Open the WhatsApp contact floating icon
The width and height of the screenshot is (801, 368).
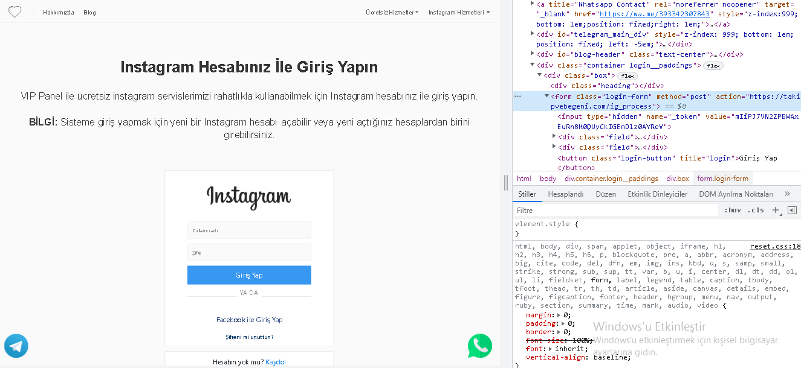pyautogui.click(x=480, y=346)
